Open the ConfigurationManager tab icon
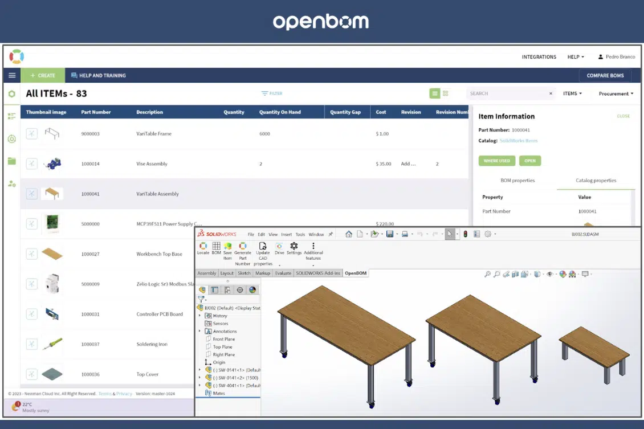644x429 pixels. point(227,290)
